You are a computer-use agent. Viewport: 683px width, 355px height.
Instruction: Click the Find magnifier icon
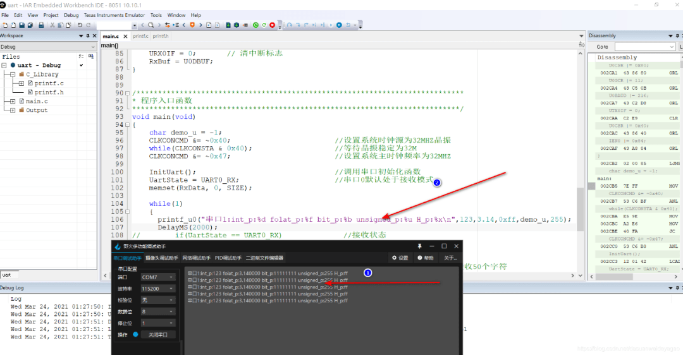[151, 25]
